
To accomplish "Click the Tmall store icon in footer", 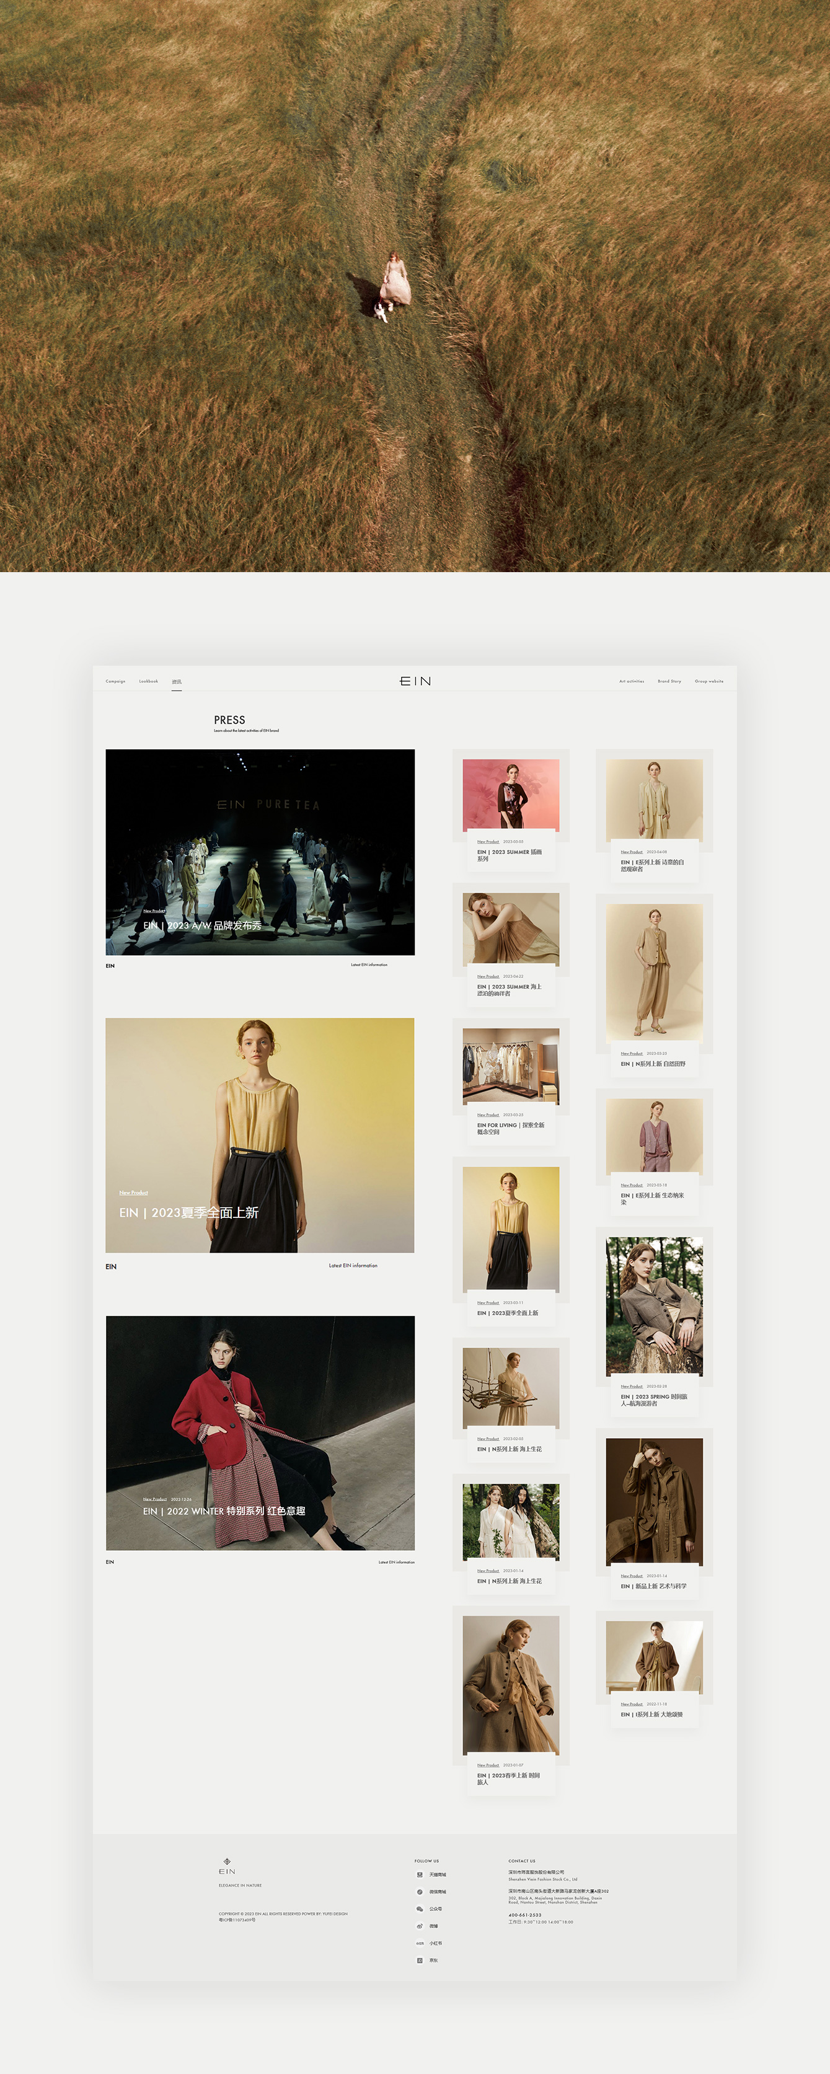I will point(420,1875).
